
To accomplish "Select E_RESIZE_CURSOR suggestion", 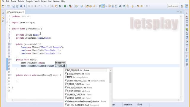I will pyautogui.click(x=86, y=74).
